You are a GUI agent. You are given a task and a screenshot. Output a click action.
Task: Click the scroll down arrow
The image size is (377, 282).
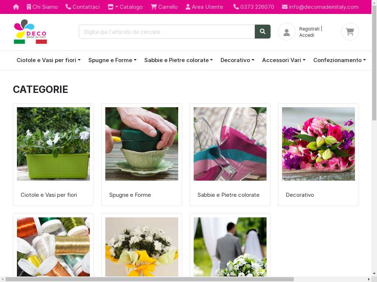(x=374, y=274)
